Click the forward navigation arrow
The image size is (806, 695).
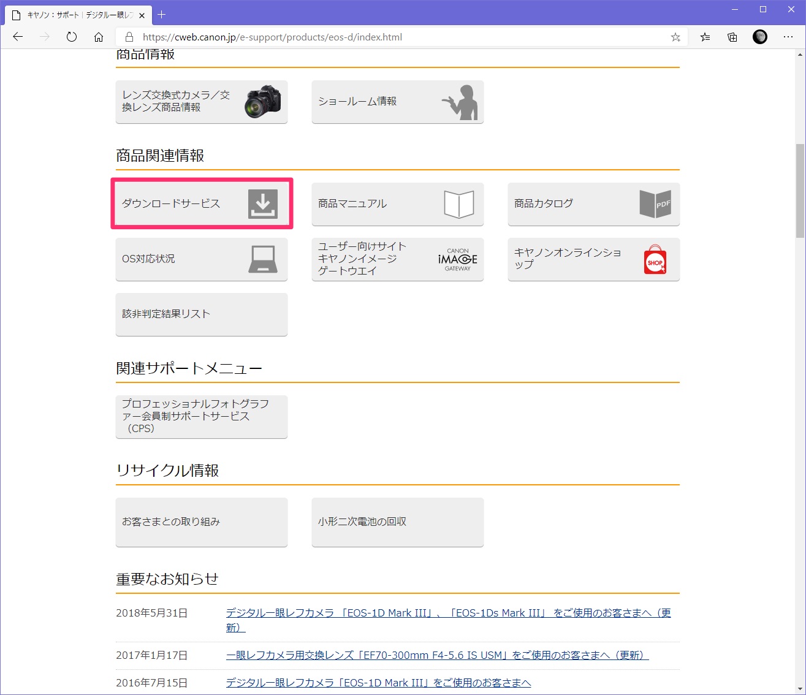(45, 37)
